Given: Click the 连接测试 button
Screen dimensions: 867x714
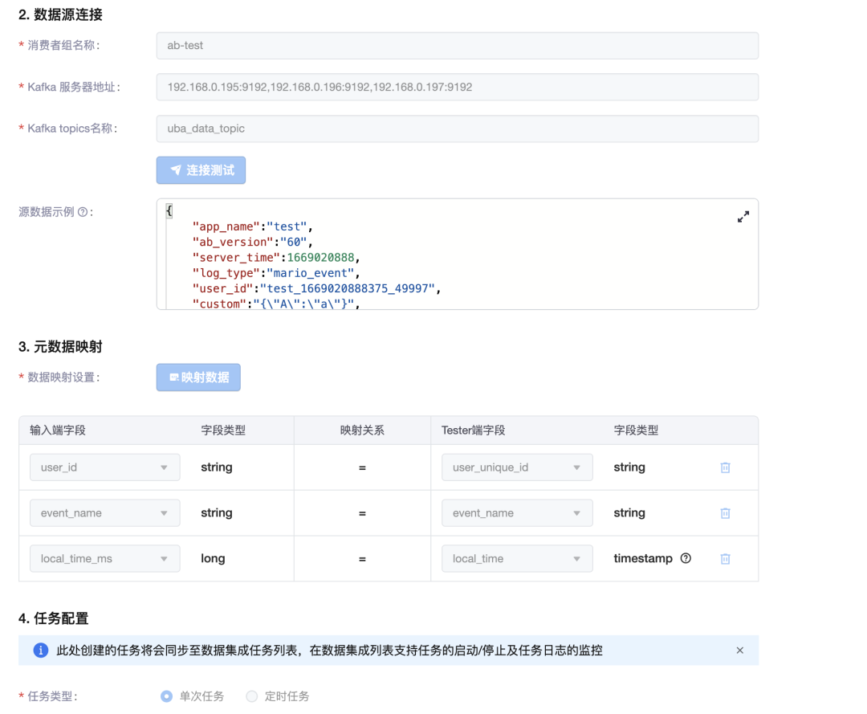Looking at the screenshot, I should coord(201,170).
